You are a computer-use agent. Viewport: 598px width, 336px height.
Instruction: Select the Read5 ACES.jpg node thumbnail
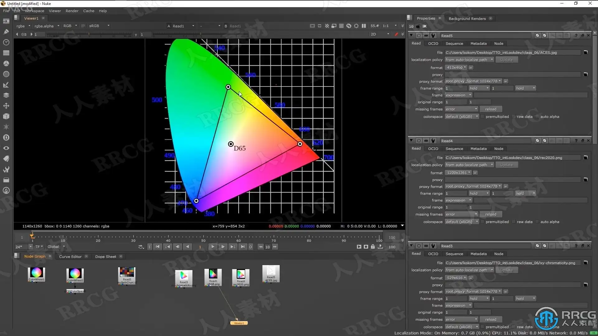tap(271, 273)
